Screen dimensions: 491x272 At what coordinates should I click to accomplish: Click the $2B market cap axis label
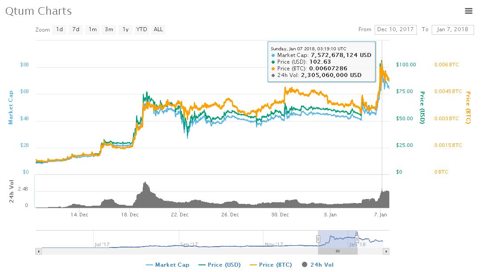point(25,145)
